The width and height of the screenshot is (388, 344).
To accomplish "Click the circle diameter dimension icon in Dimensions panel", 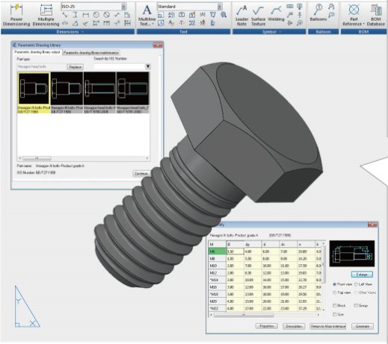I will (x=96, y=15).
